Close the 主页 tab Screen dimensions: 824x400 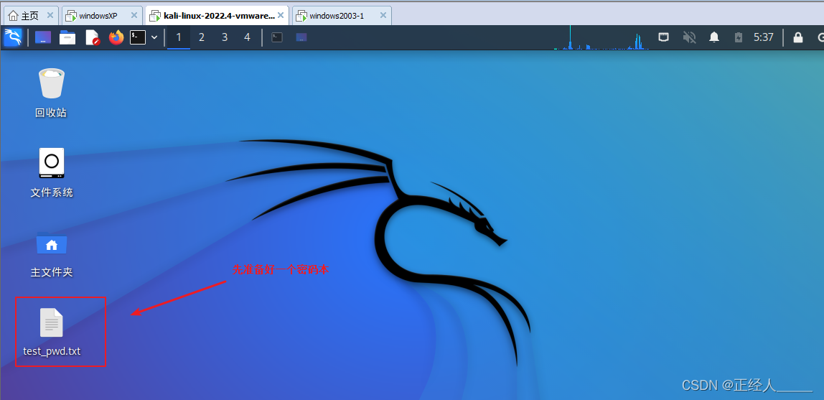coord(50,16)
